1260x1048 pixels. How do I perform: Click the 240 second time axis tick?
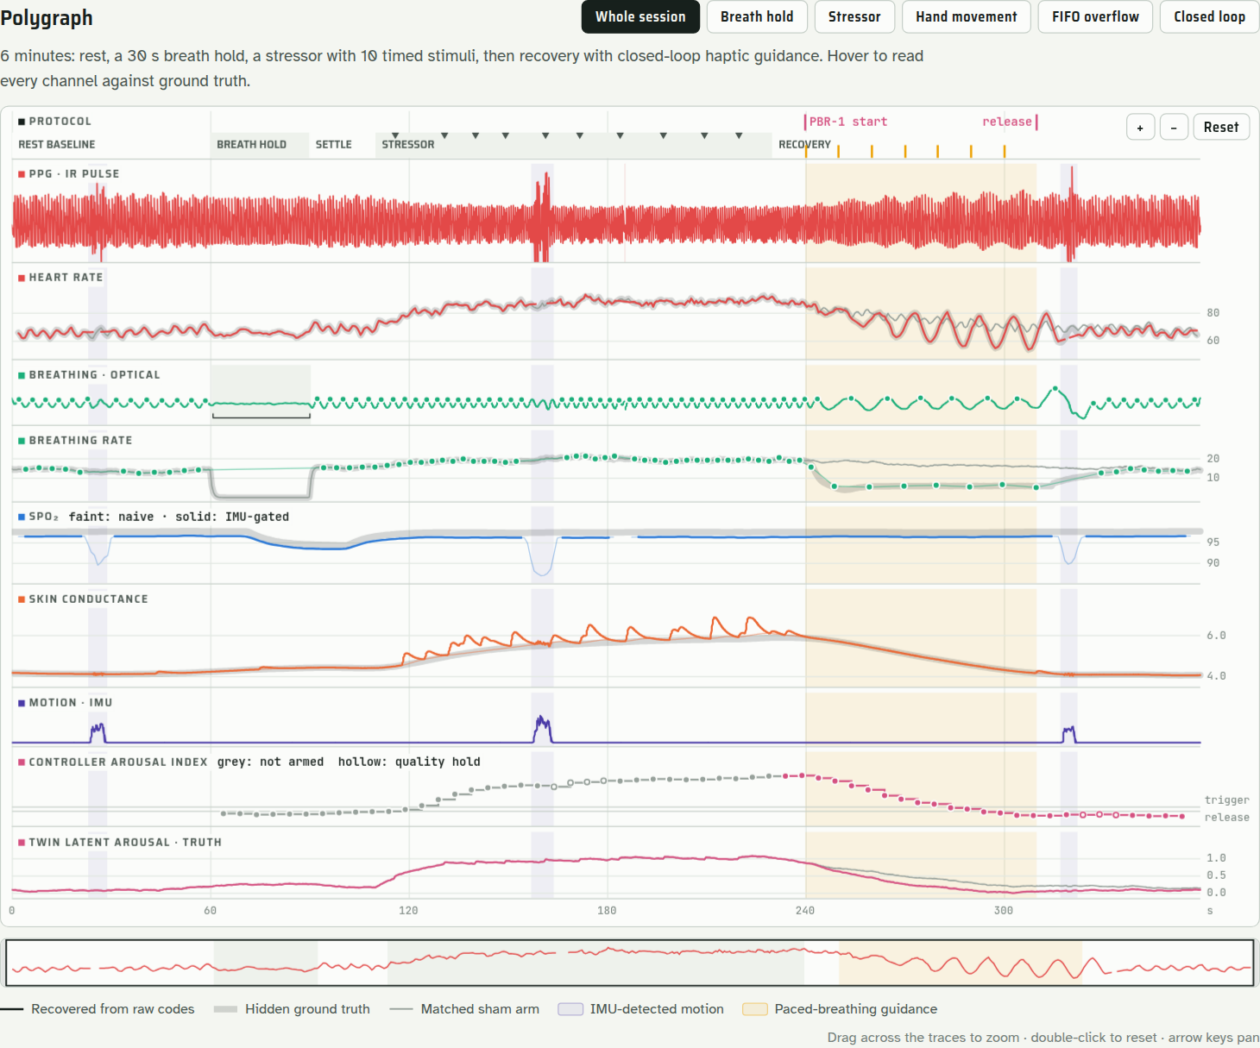coord(805,911)
